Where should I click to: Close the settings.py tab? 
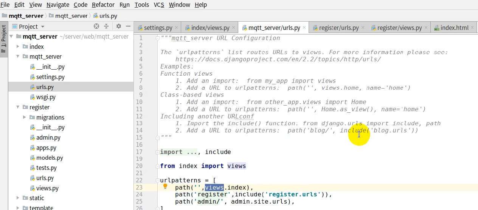point(177,28)
